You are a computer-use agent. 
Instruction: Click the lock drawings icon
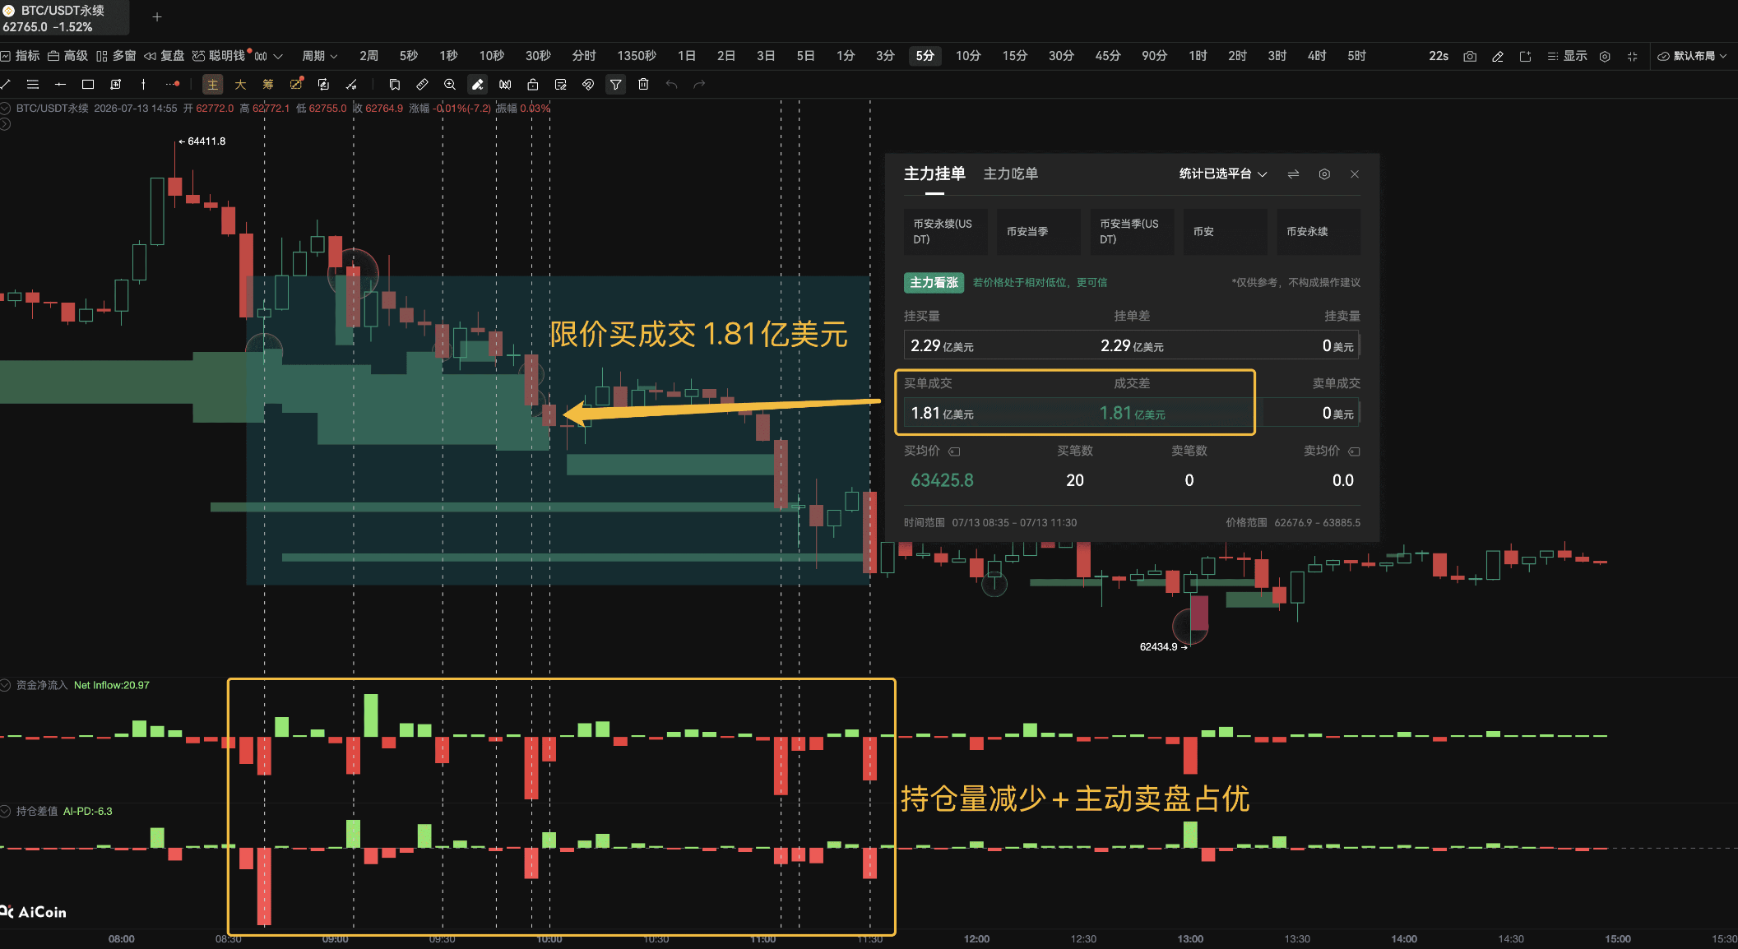click(533, 84)
